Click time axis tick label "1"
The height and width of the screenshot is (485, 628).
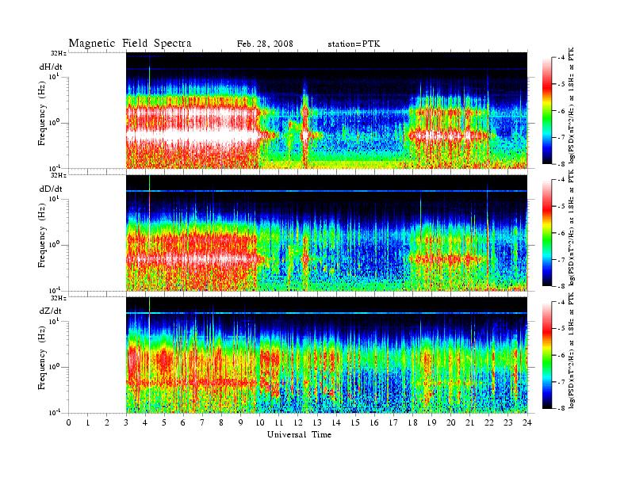(88, 422)
